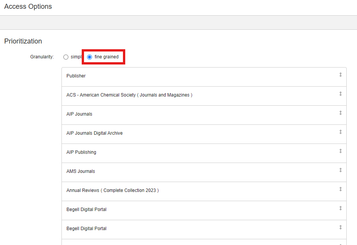Select the simple granularity radio button
This screenshot has width=357, height=245.
[x=66, y=57]
